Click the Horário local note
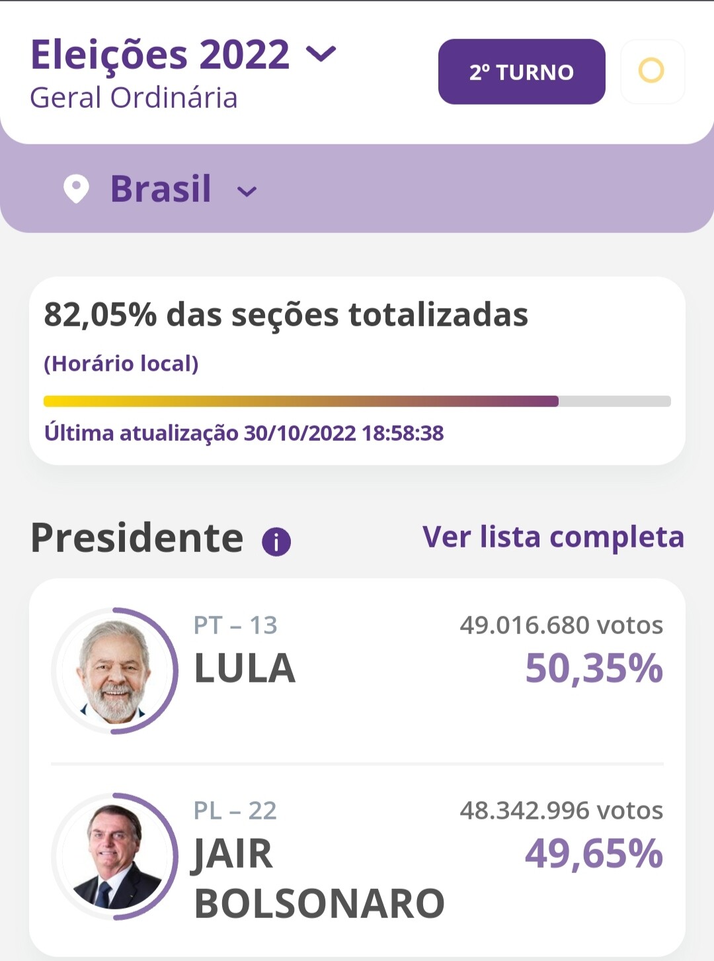This screenshot has width=714, height=961. click(x=121, y=363)
